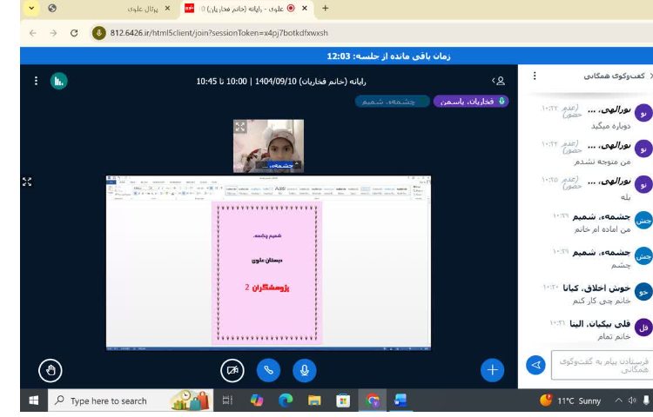Viewport: 653px width, 417px height.
Task: Focus the chat message input field
Action: (x=602, y=365)
